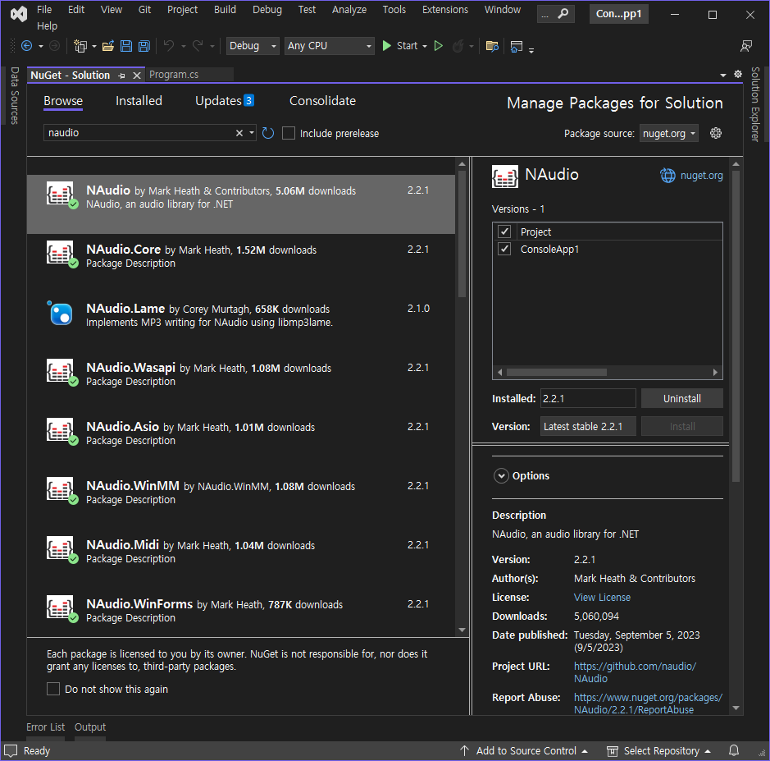Click the projects list horizontal scrollbar thumb

tap(556, 372)
